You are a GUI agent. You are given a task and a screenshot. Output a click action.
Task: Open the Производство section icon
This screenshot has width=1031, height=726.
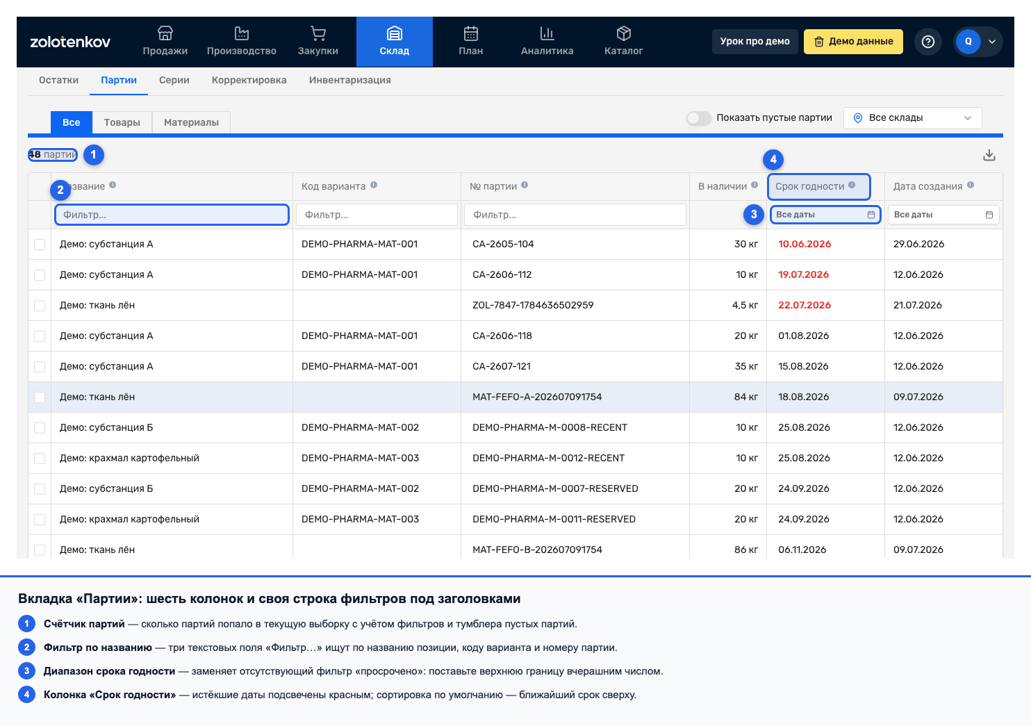click(242, 33)
